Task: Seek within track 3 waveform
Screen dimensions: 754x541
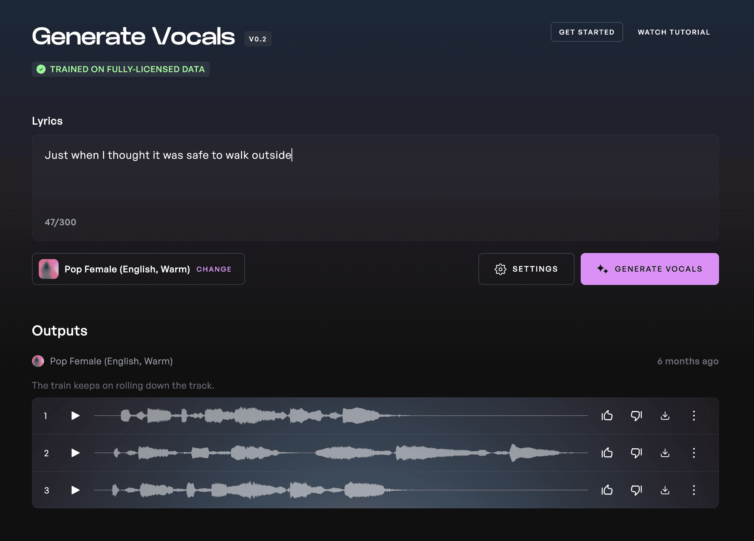Action: (x=341, y=490)
